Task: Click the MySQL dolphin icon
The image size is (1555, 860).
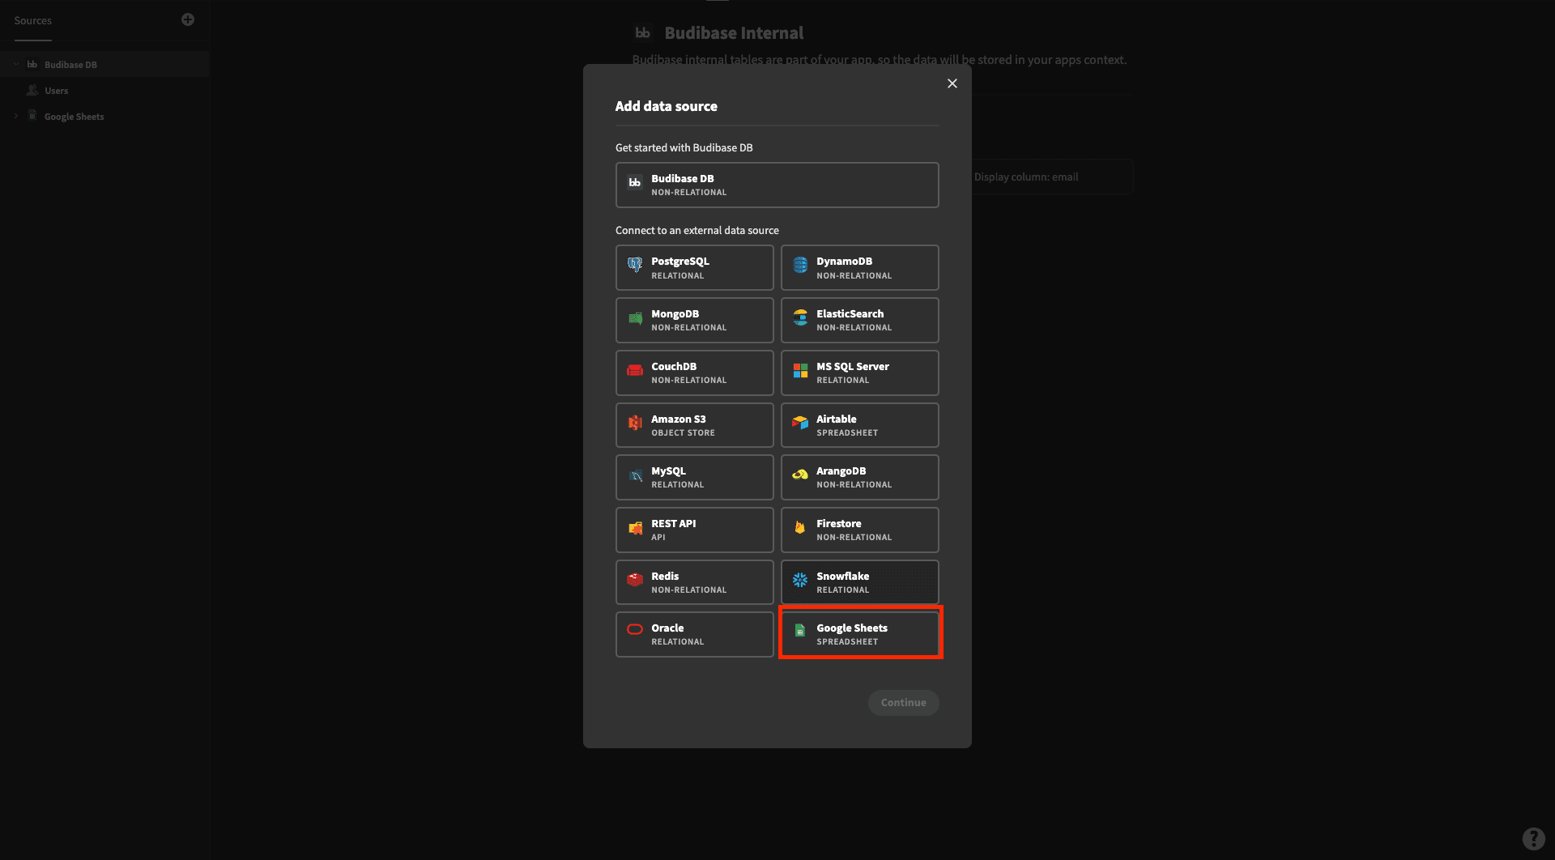Action: 635,475
